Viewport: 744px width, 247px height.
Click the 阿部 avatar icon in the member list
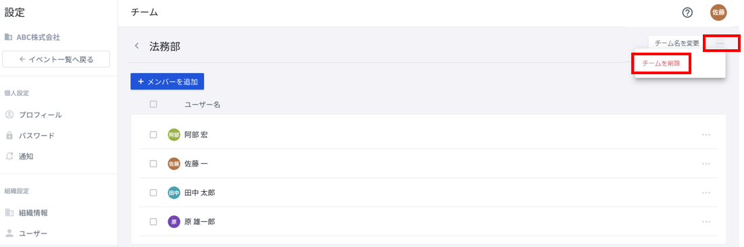coord(174,135)
